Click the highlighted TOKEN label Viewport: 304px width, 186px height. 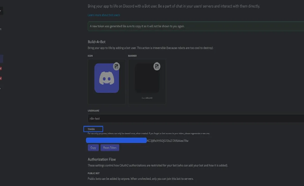point(93,129)
